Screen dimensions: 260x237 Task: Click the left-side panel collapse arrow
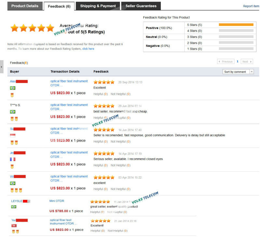[x=2, y=67]
